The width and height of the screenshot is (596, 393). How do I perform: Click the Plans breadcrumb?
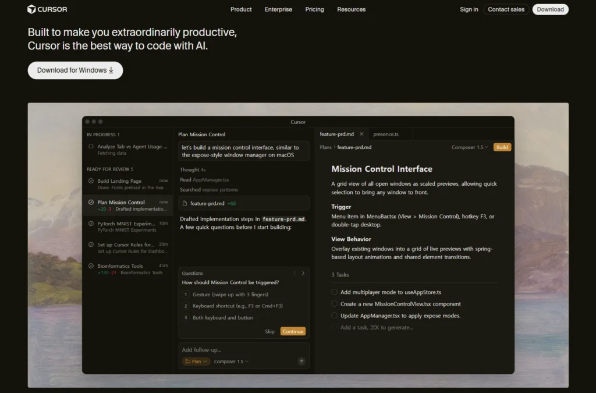(325, 147)
